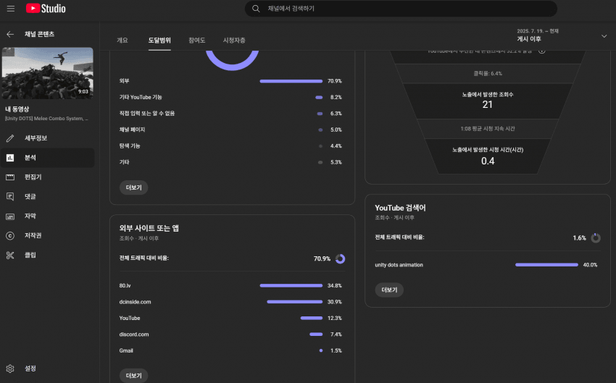Switch to the 참여도 tab
The width and height of the screenshot is (616, 383).
point(197,40)
